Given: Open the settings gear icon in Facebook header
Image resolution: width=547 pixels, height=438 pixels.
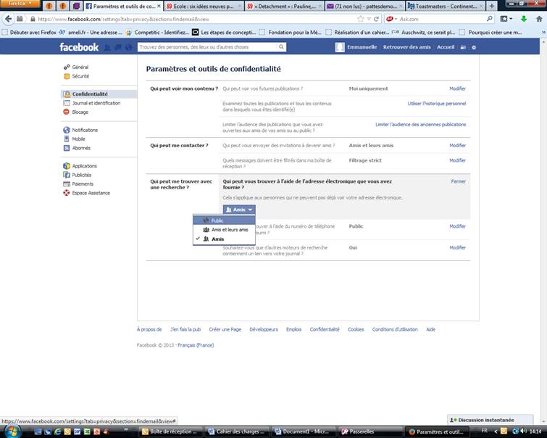Looking at the screenshot, I should pyautogui.click(x=474, y=47).
